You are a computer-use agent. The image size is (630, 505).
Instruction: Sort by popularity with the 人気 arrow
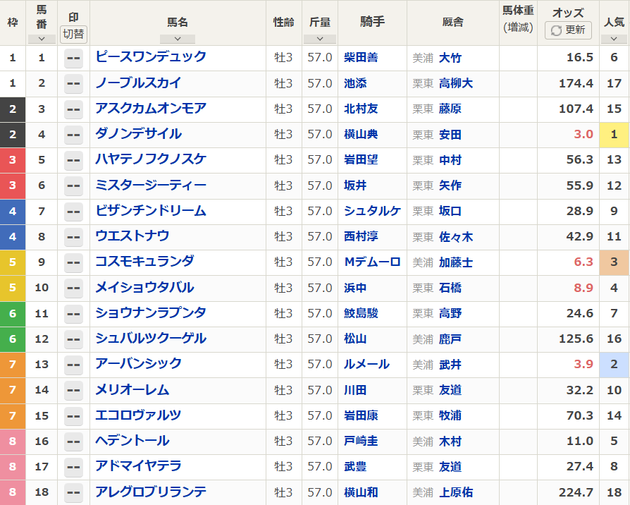click(x=614, y=39)
